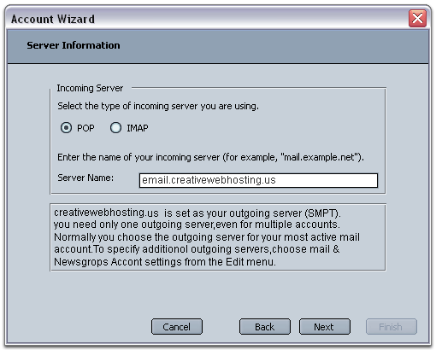Click the IMAP option label text

point(138,128)
